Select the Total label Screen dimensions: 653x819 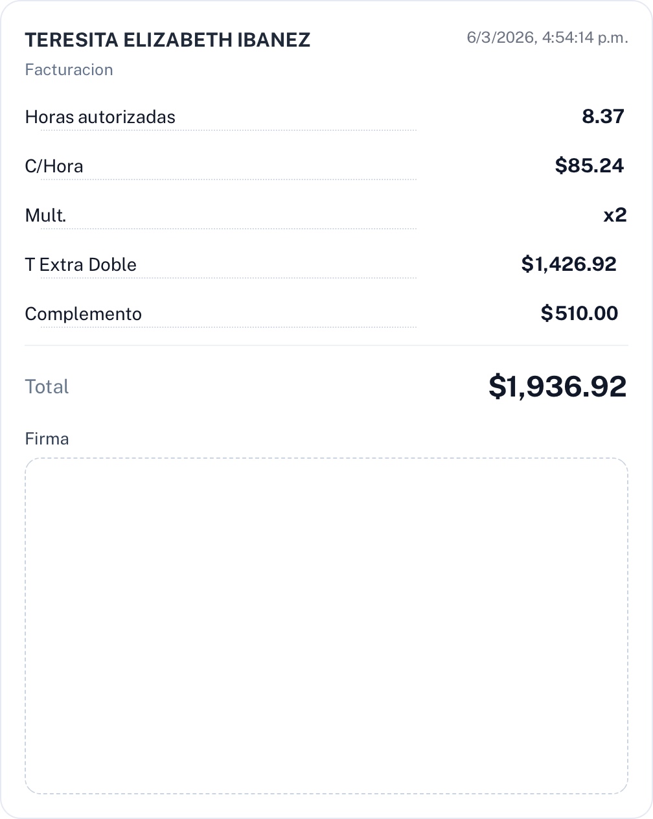47,387
